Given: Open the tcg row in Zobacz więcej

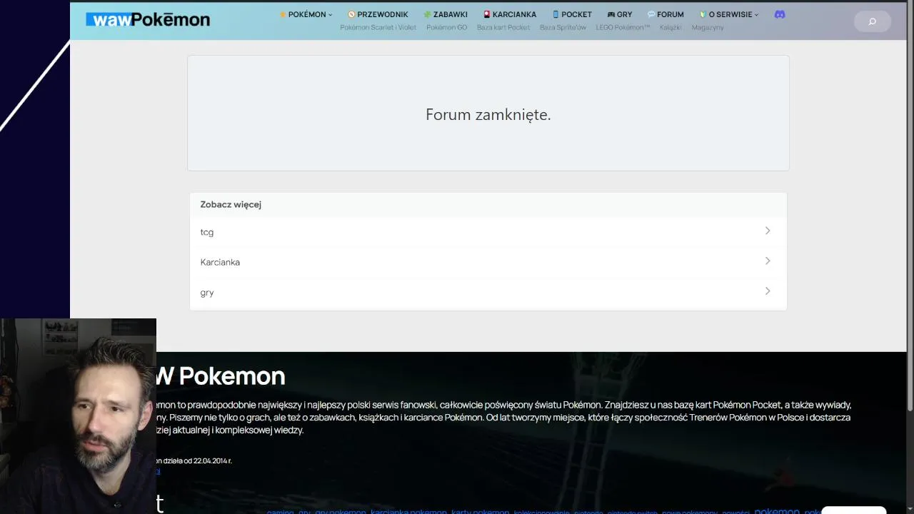Looking at the screenshot, I should tap(488, 232).
